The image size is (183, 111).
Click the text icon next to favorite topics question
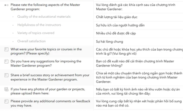point(6,49)
